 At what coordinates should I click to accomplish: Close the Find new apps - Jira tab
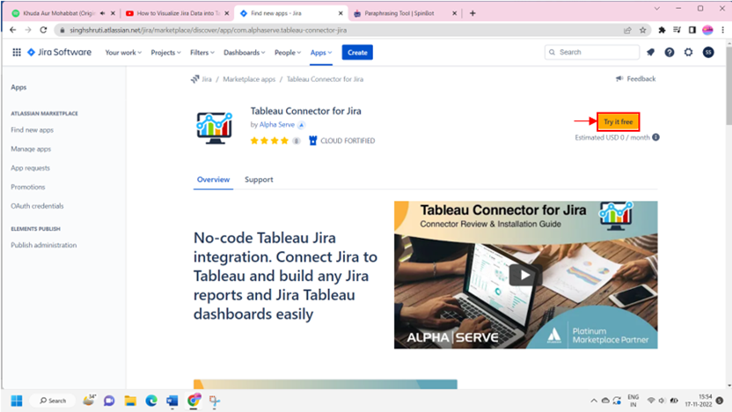coord(340,13)
